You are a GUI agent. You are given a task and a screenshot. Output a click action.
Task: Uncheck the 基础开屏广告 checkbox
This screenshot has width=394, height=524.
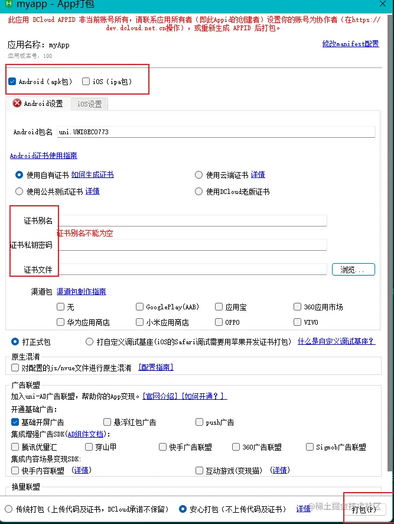[15, 422]
